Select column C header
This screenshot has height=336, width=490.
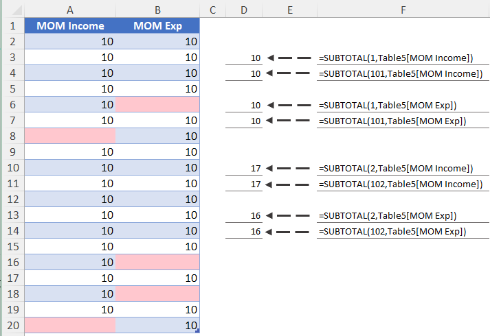[x=212, y=10]
